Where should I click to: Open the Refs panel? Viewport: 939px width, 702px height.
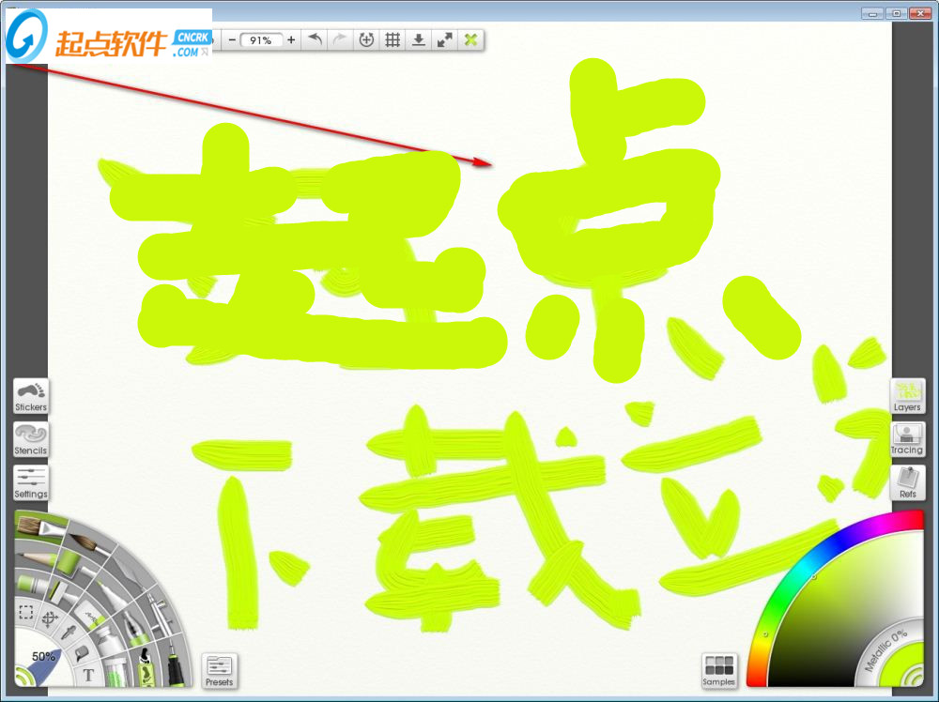(907, 481)
